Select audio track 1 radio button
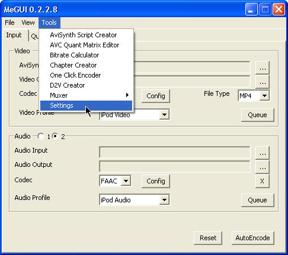Viewport: 288px width, 255px height. tap(41, 136)
